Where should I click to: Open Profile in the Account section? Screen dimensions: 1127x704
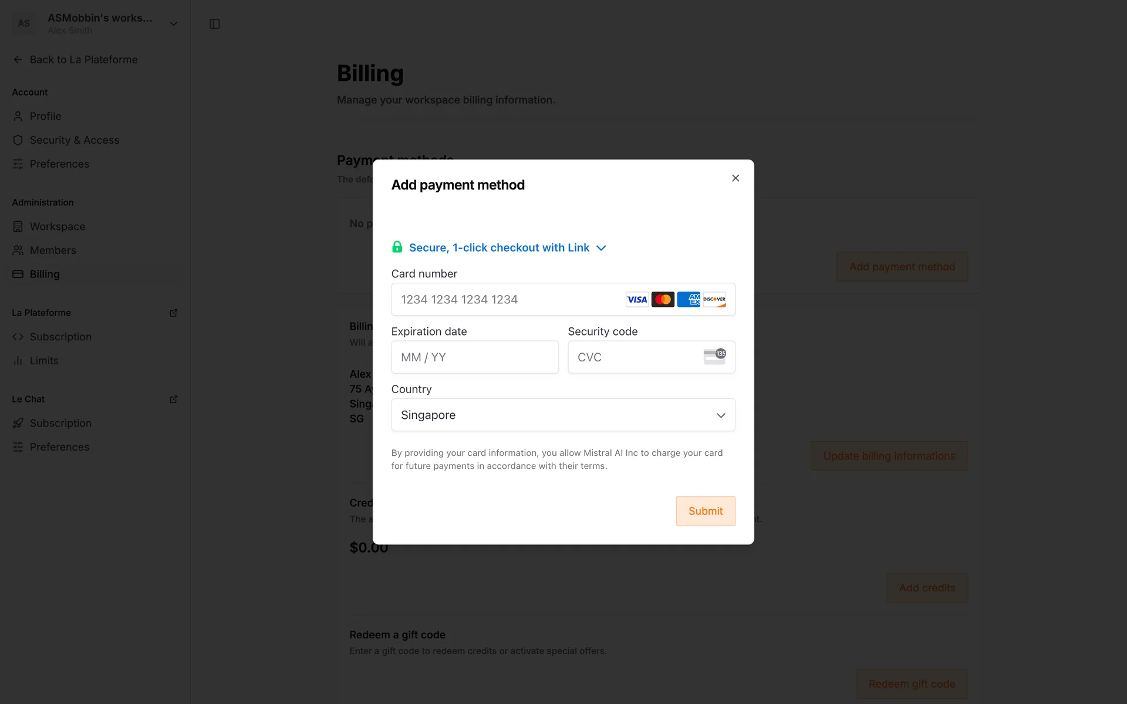click(46, 116)
